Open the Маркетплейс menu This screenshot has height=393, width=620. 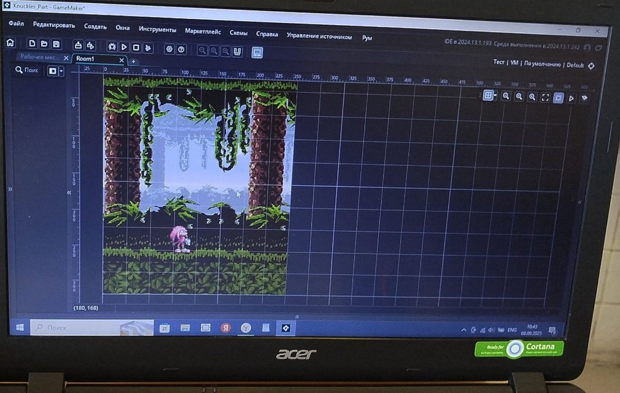203,32
